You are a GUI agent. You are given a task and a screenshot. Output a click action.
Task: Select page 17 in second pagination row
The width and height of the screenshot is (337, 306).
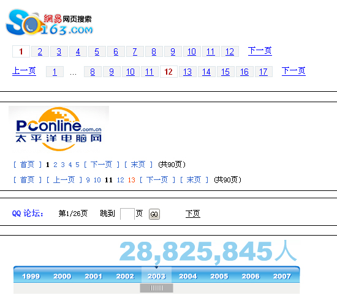pos(263,72)
